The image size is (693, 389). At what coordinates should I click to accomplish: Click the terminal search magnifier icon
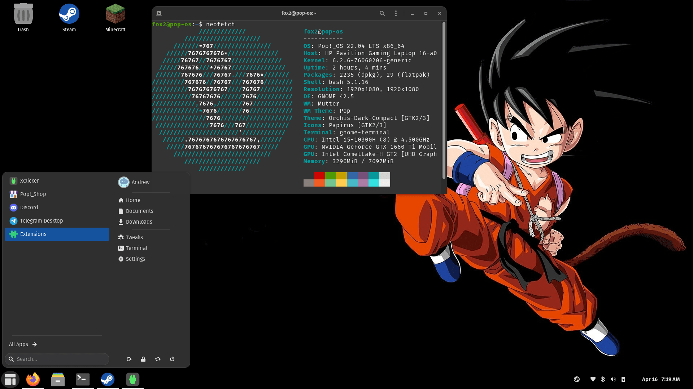tap(382, 13)
